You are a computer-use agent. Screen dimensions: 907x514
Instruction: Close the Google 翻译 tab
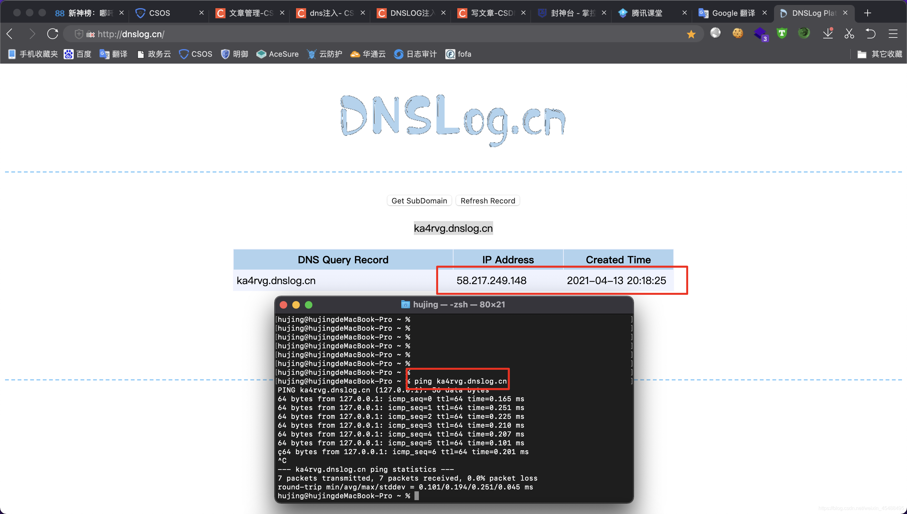[x=764, y=13]
